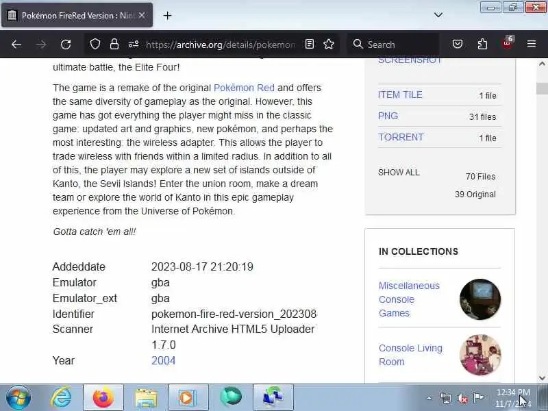Screen dimensions: 548x411
Task: Open the taskbar clock and date
Action: [513, 398]
